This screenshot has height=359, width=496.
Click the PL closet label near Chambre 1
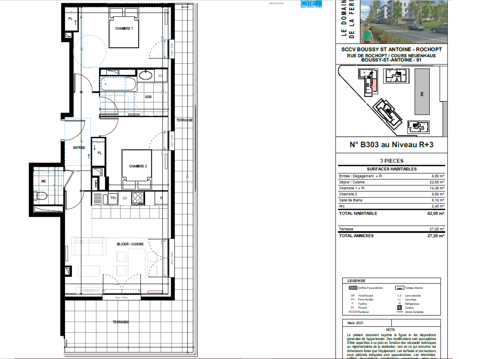[x=70, y=19]
